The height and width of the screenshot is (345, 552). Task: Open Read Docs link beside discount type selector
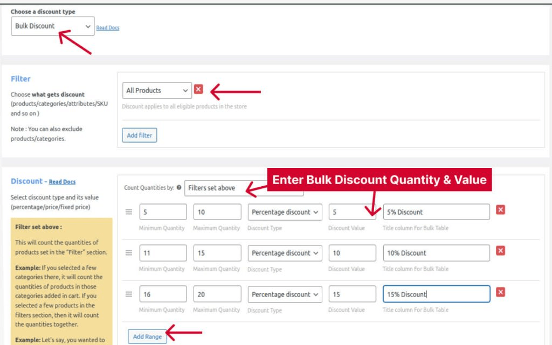click(x=107, y=27)
